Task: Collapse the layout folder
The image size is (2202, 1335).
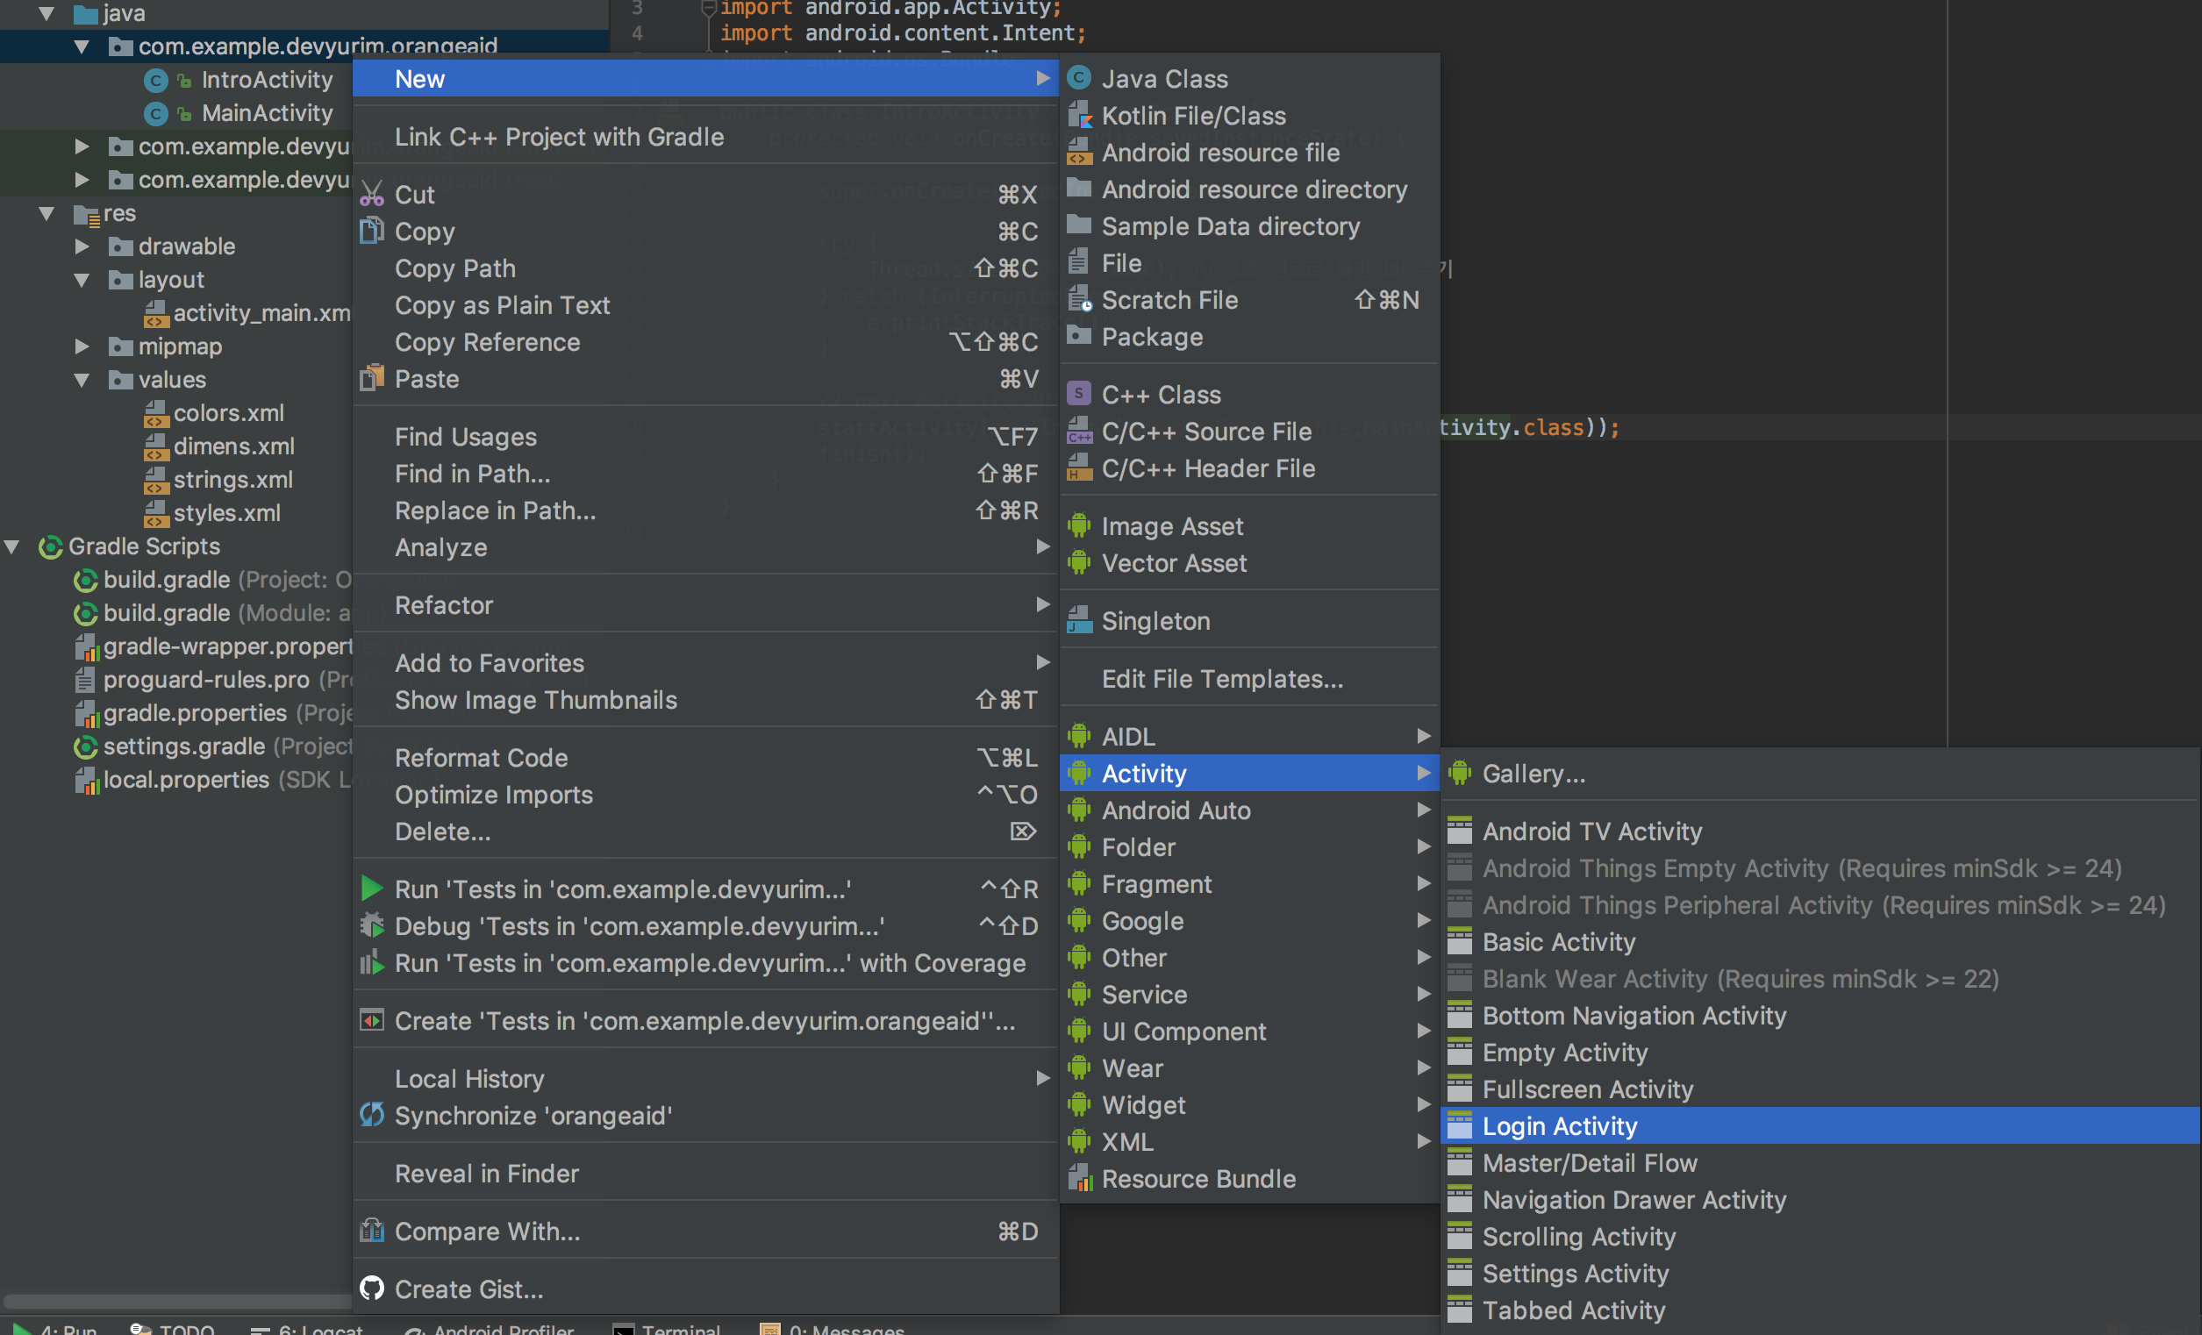Action: click(x=82, y=280)
